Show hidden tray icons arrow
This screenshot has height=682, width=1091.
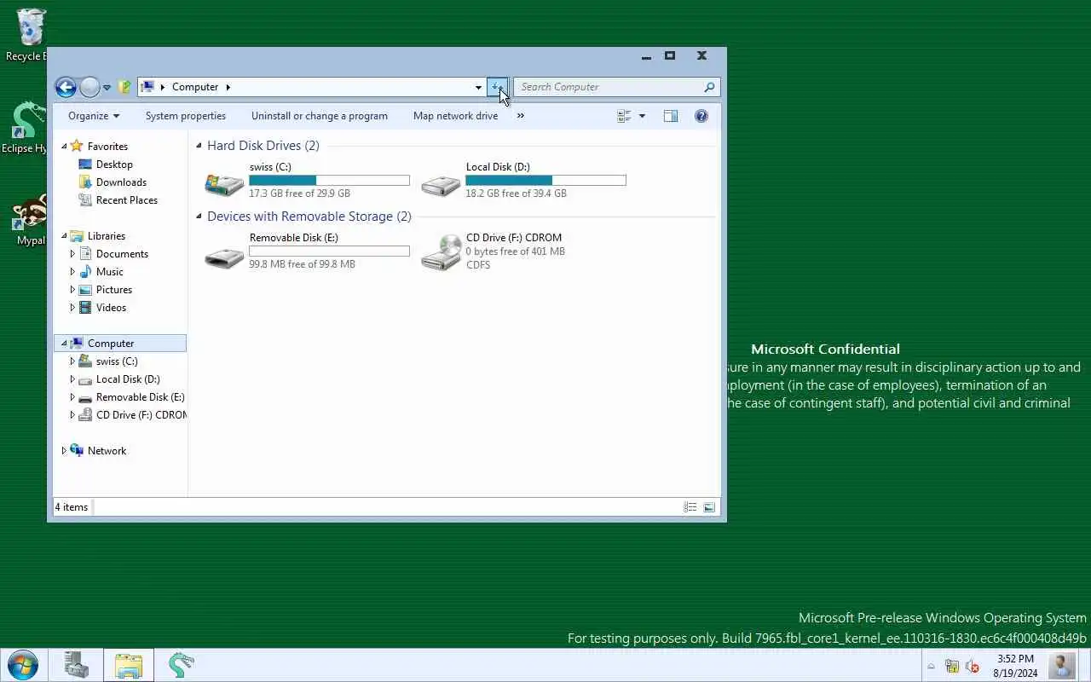coord(931,667)
